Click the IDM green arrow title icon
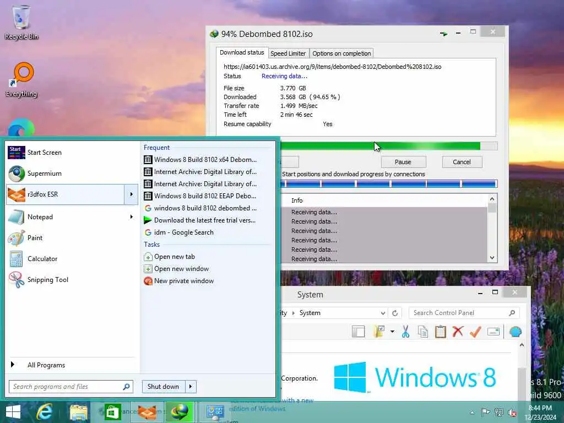 [x=443, y=34]
